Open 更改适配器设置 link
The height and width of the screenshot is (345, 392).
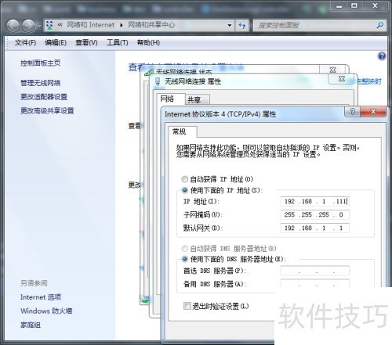pos(44,97)
